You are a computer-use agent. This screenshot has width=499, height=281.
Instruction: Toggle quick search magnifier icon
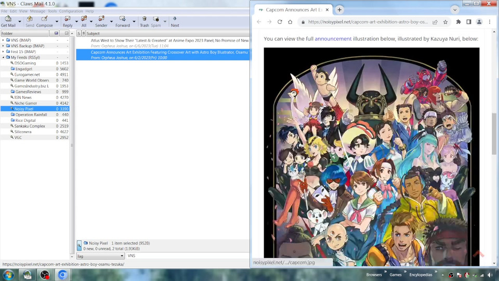(x=79, y=245)
